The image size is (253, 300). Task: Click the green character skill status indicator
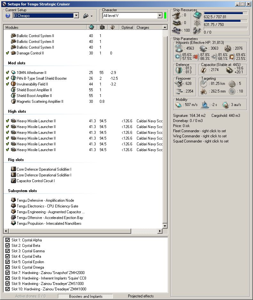pyautogui.click(x=165, y=15)
